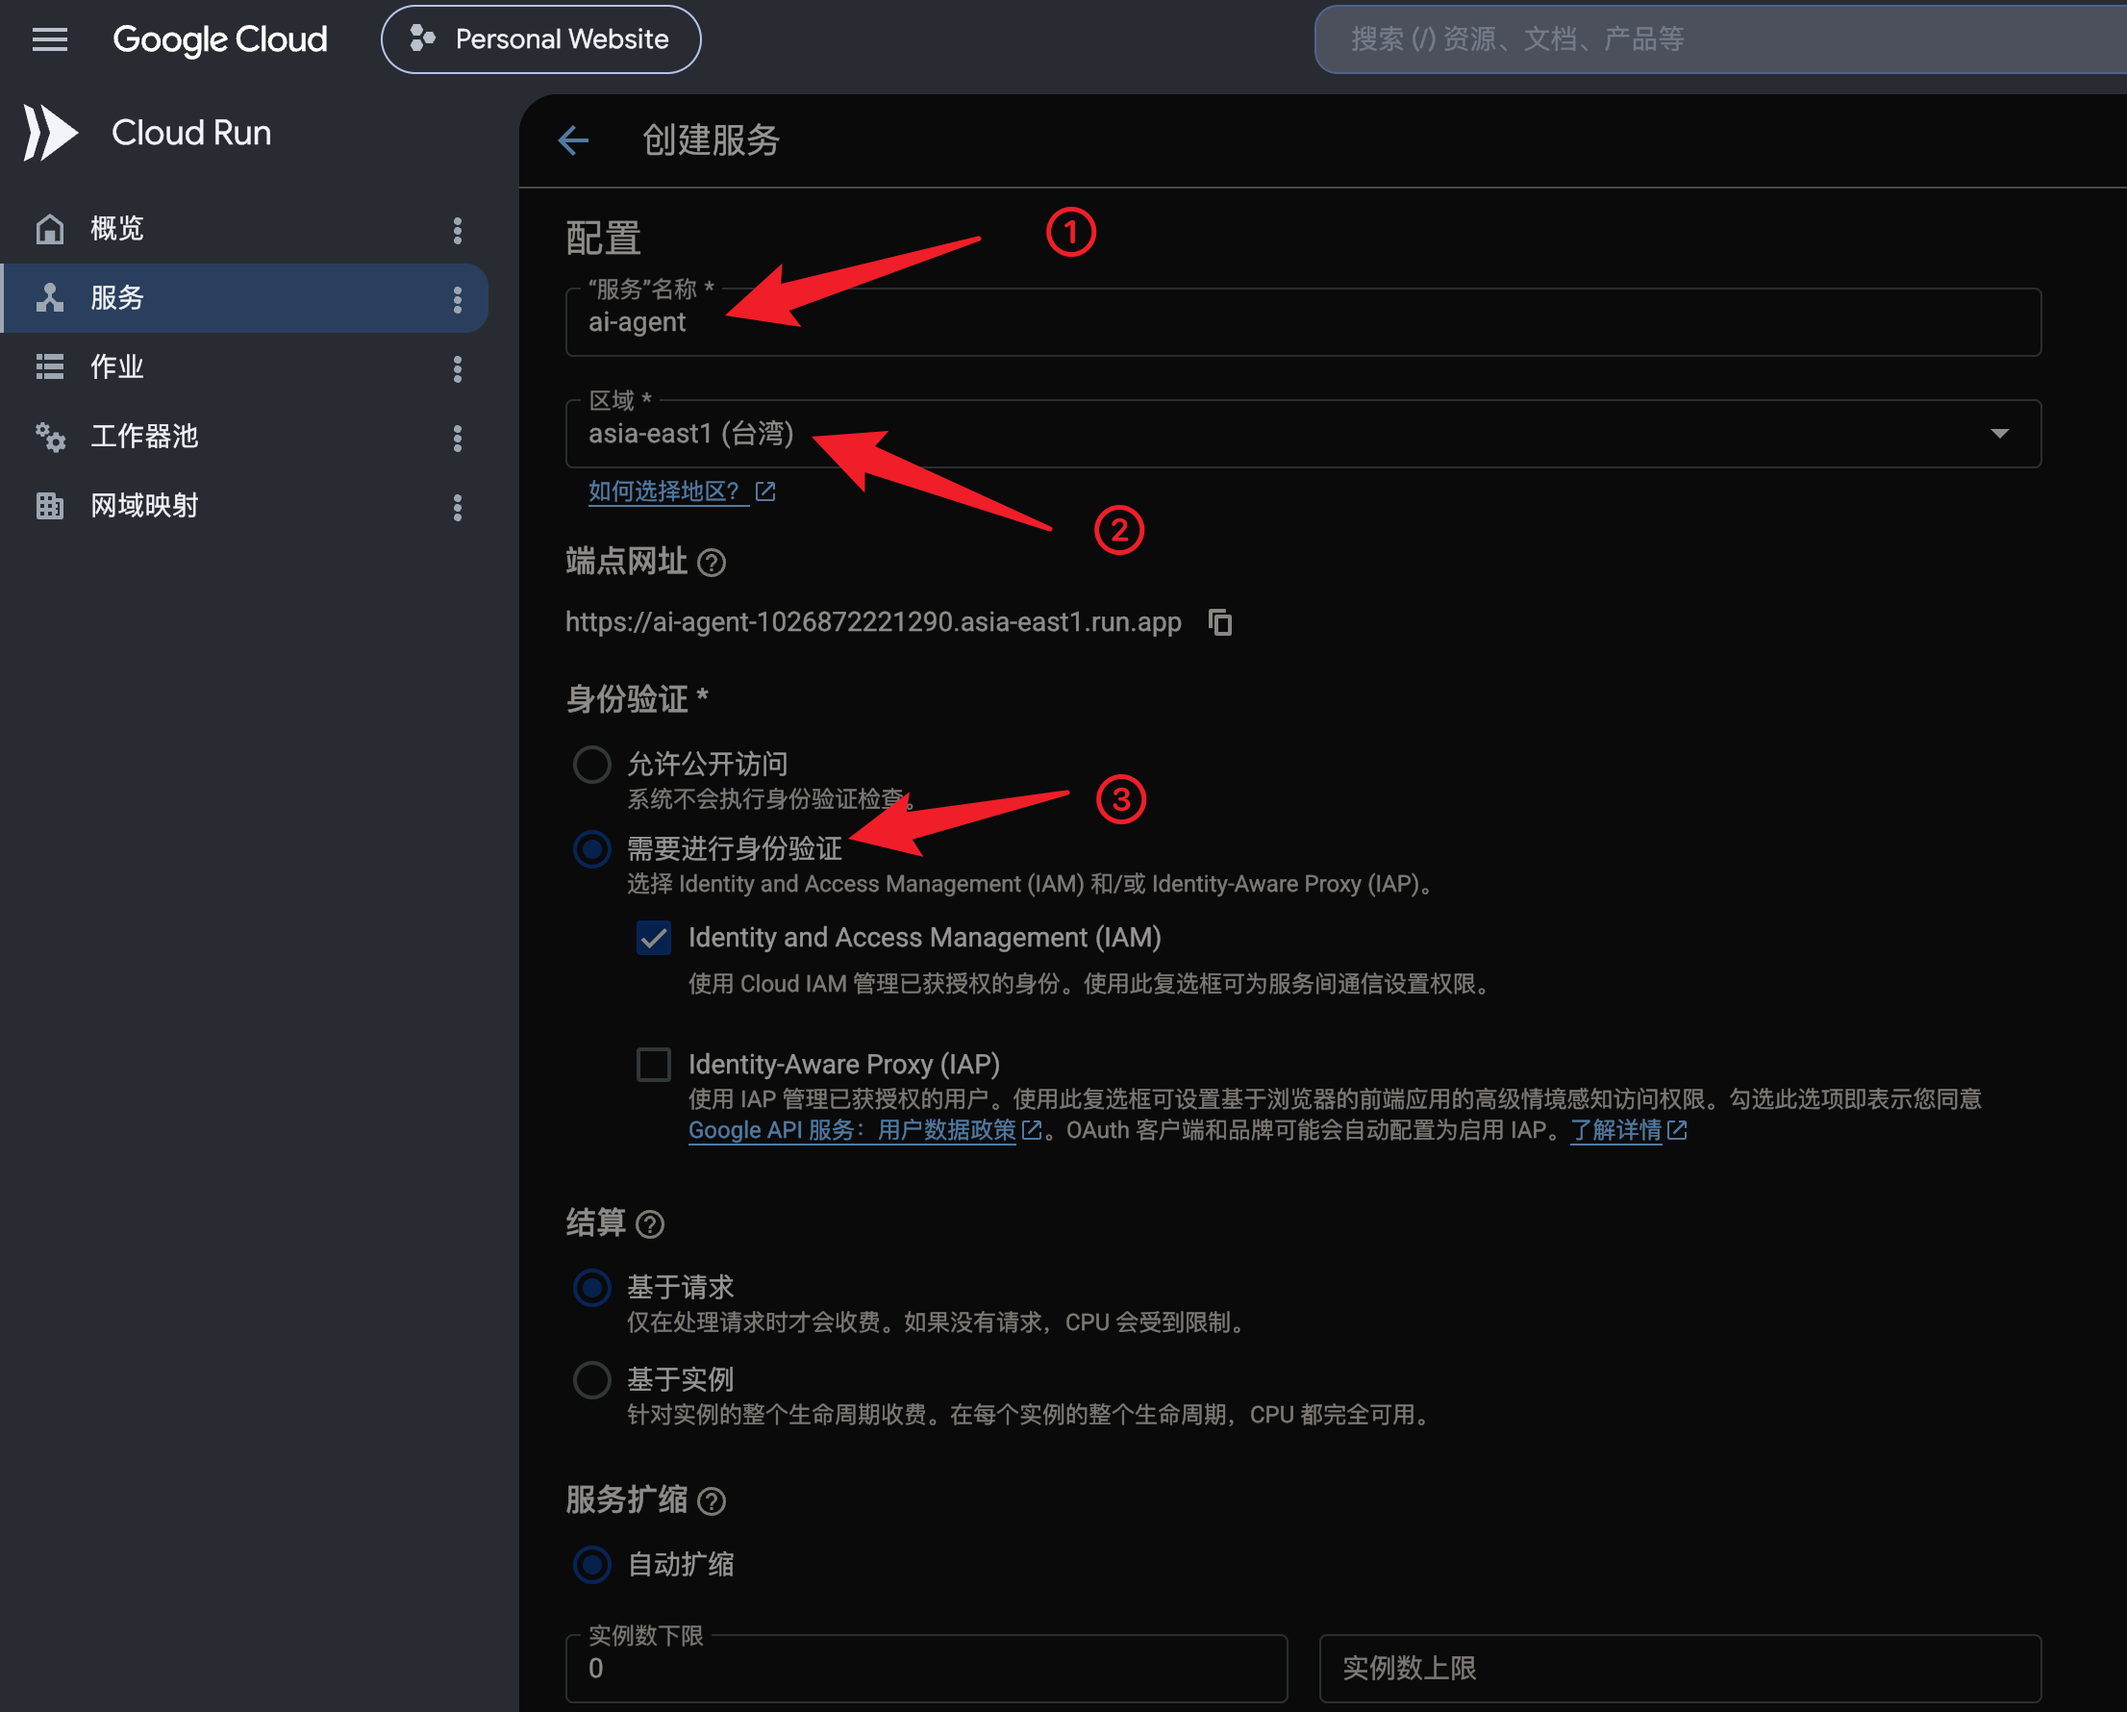Uncheck Identity and Access Management (IAM) checkbox

(x=653, y=938)
